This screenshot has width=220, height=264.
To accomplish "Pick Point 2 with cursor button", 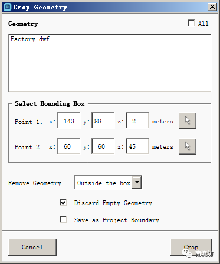I will click(188, 146).
